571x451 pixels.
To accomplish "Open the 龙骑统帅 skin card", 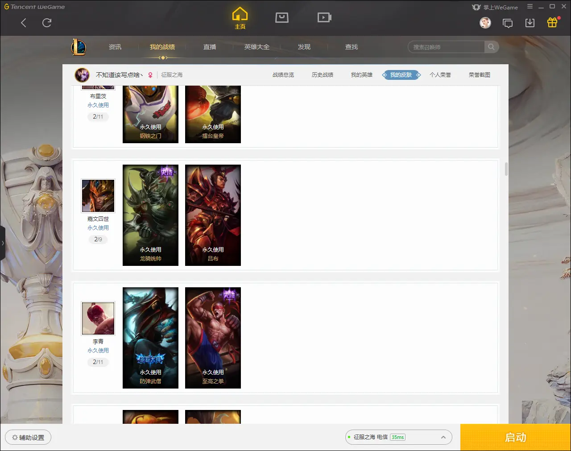I will click(150, 215).
